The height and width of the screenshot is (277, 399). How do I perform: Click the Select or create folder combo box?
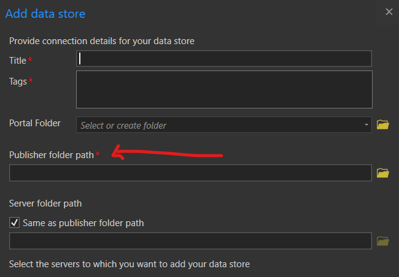221,125
